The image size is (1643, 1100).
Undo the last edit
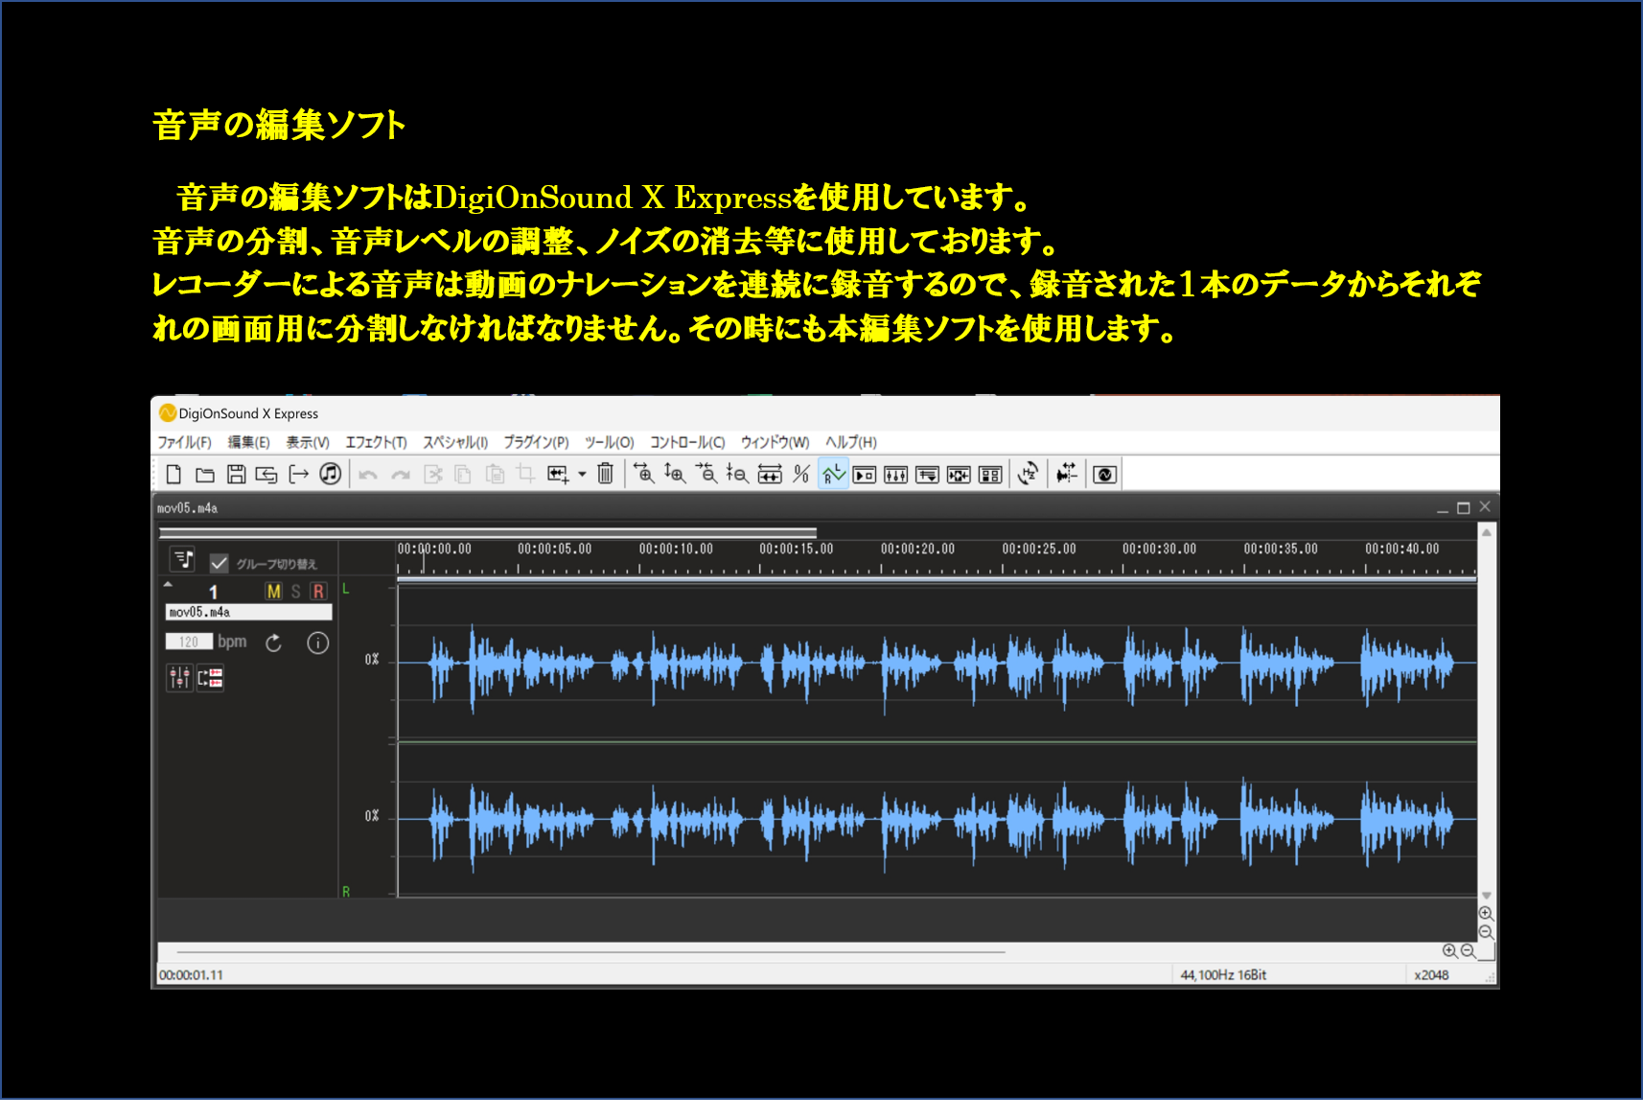pos(368,475)
